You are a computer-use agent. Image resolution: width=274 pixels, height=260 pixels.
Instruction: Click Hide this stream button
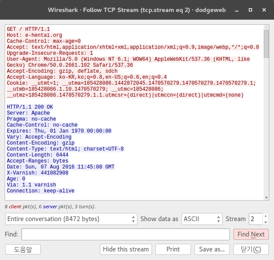click(x=126, y=249)
